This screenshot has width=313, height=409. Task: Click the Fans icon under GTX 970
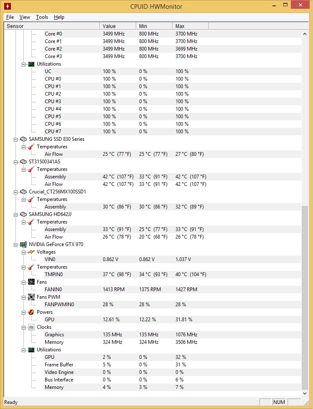point(31,282)
